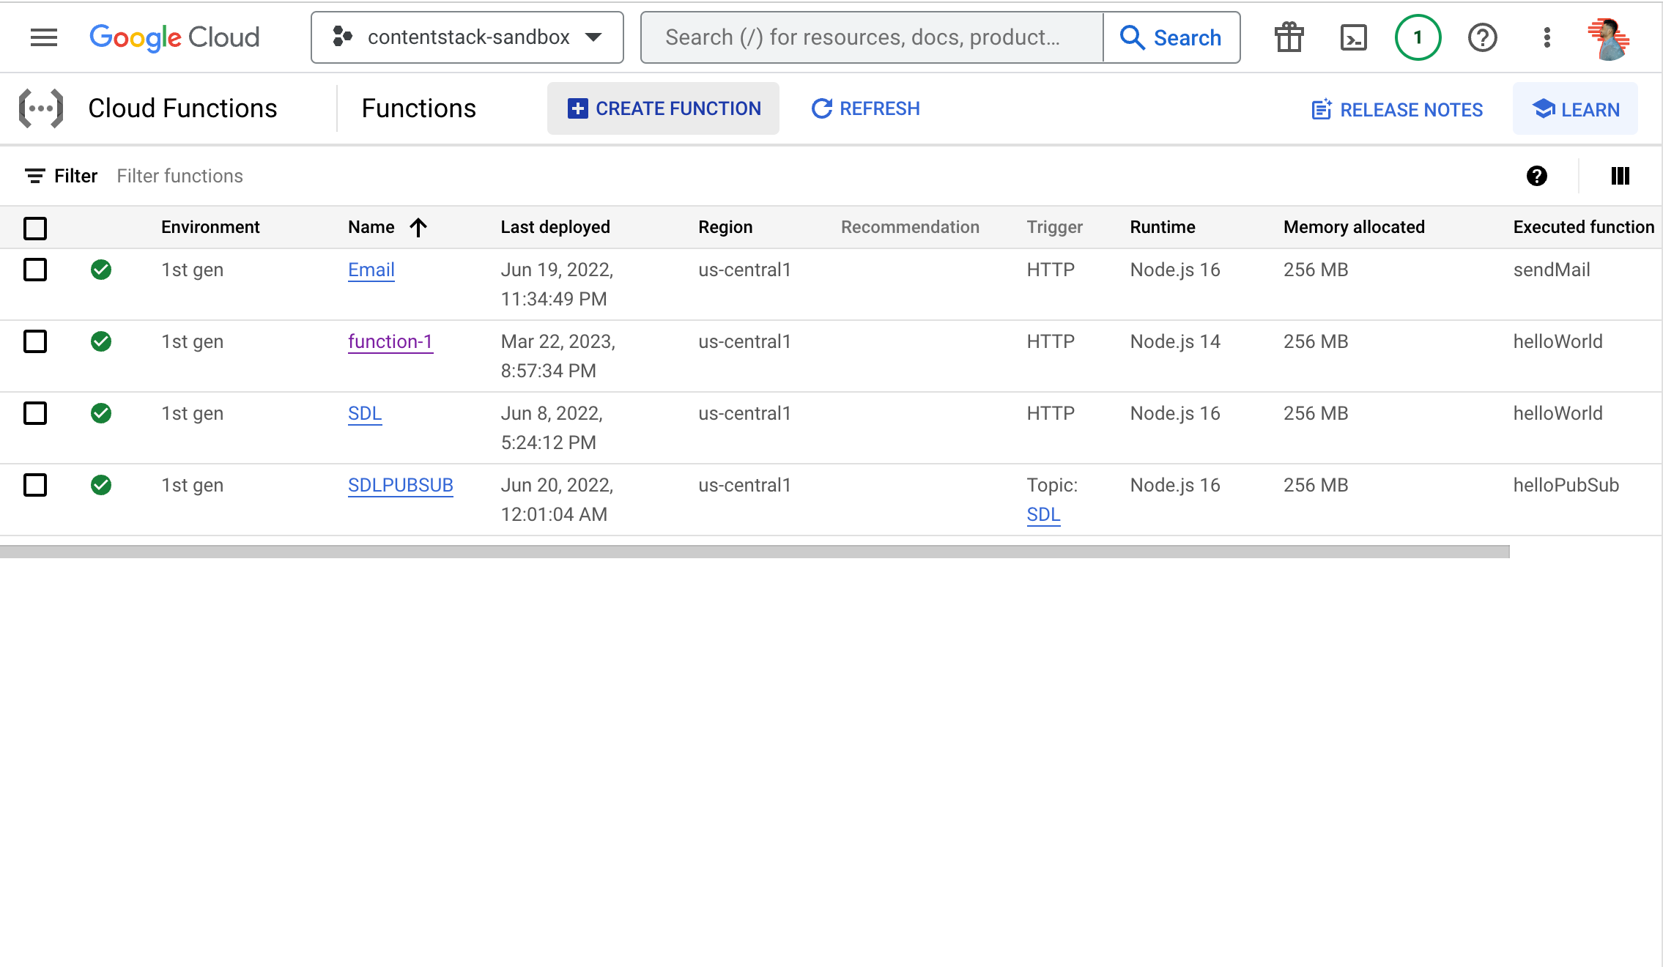Click the Filter functions input field
The height and width of the screenshot is (967, 1663).
tap(179, 176)
